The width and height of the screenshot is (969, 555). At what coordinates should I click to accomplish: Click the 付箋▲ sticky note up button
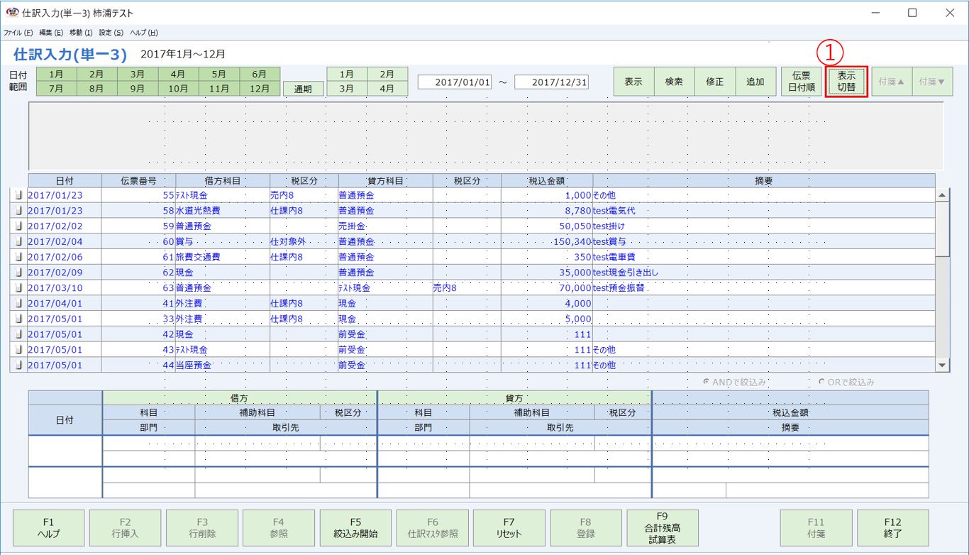[892, 81]
